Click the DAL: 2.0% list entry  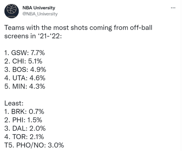pyautogui.click(x=25, y=129)
